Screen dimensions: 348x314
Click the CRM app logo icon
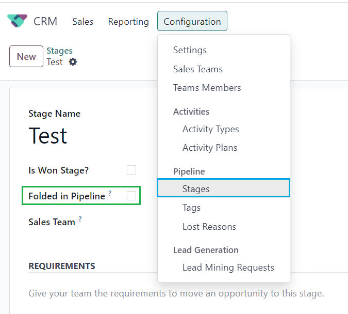click(17, 21)
